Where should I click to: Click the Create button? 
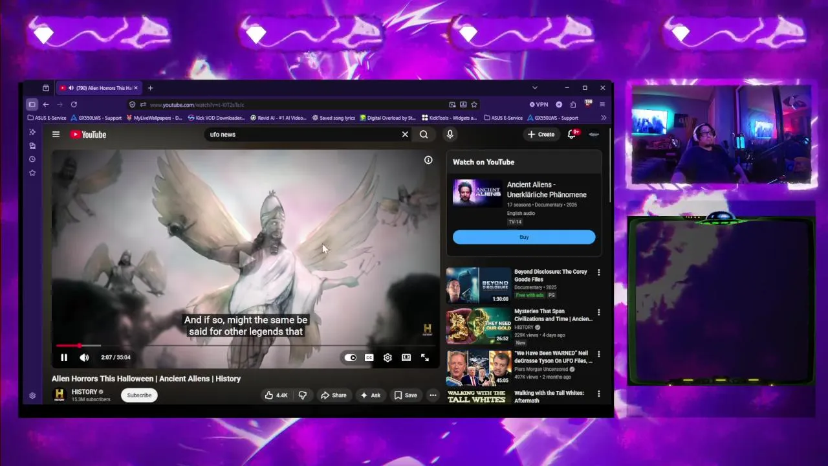point(541,135)
